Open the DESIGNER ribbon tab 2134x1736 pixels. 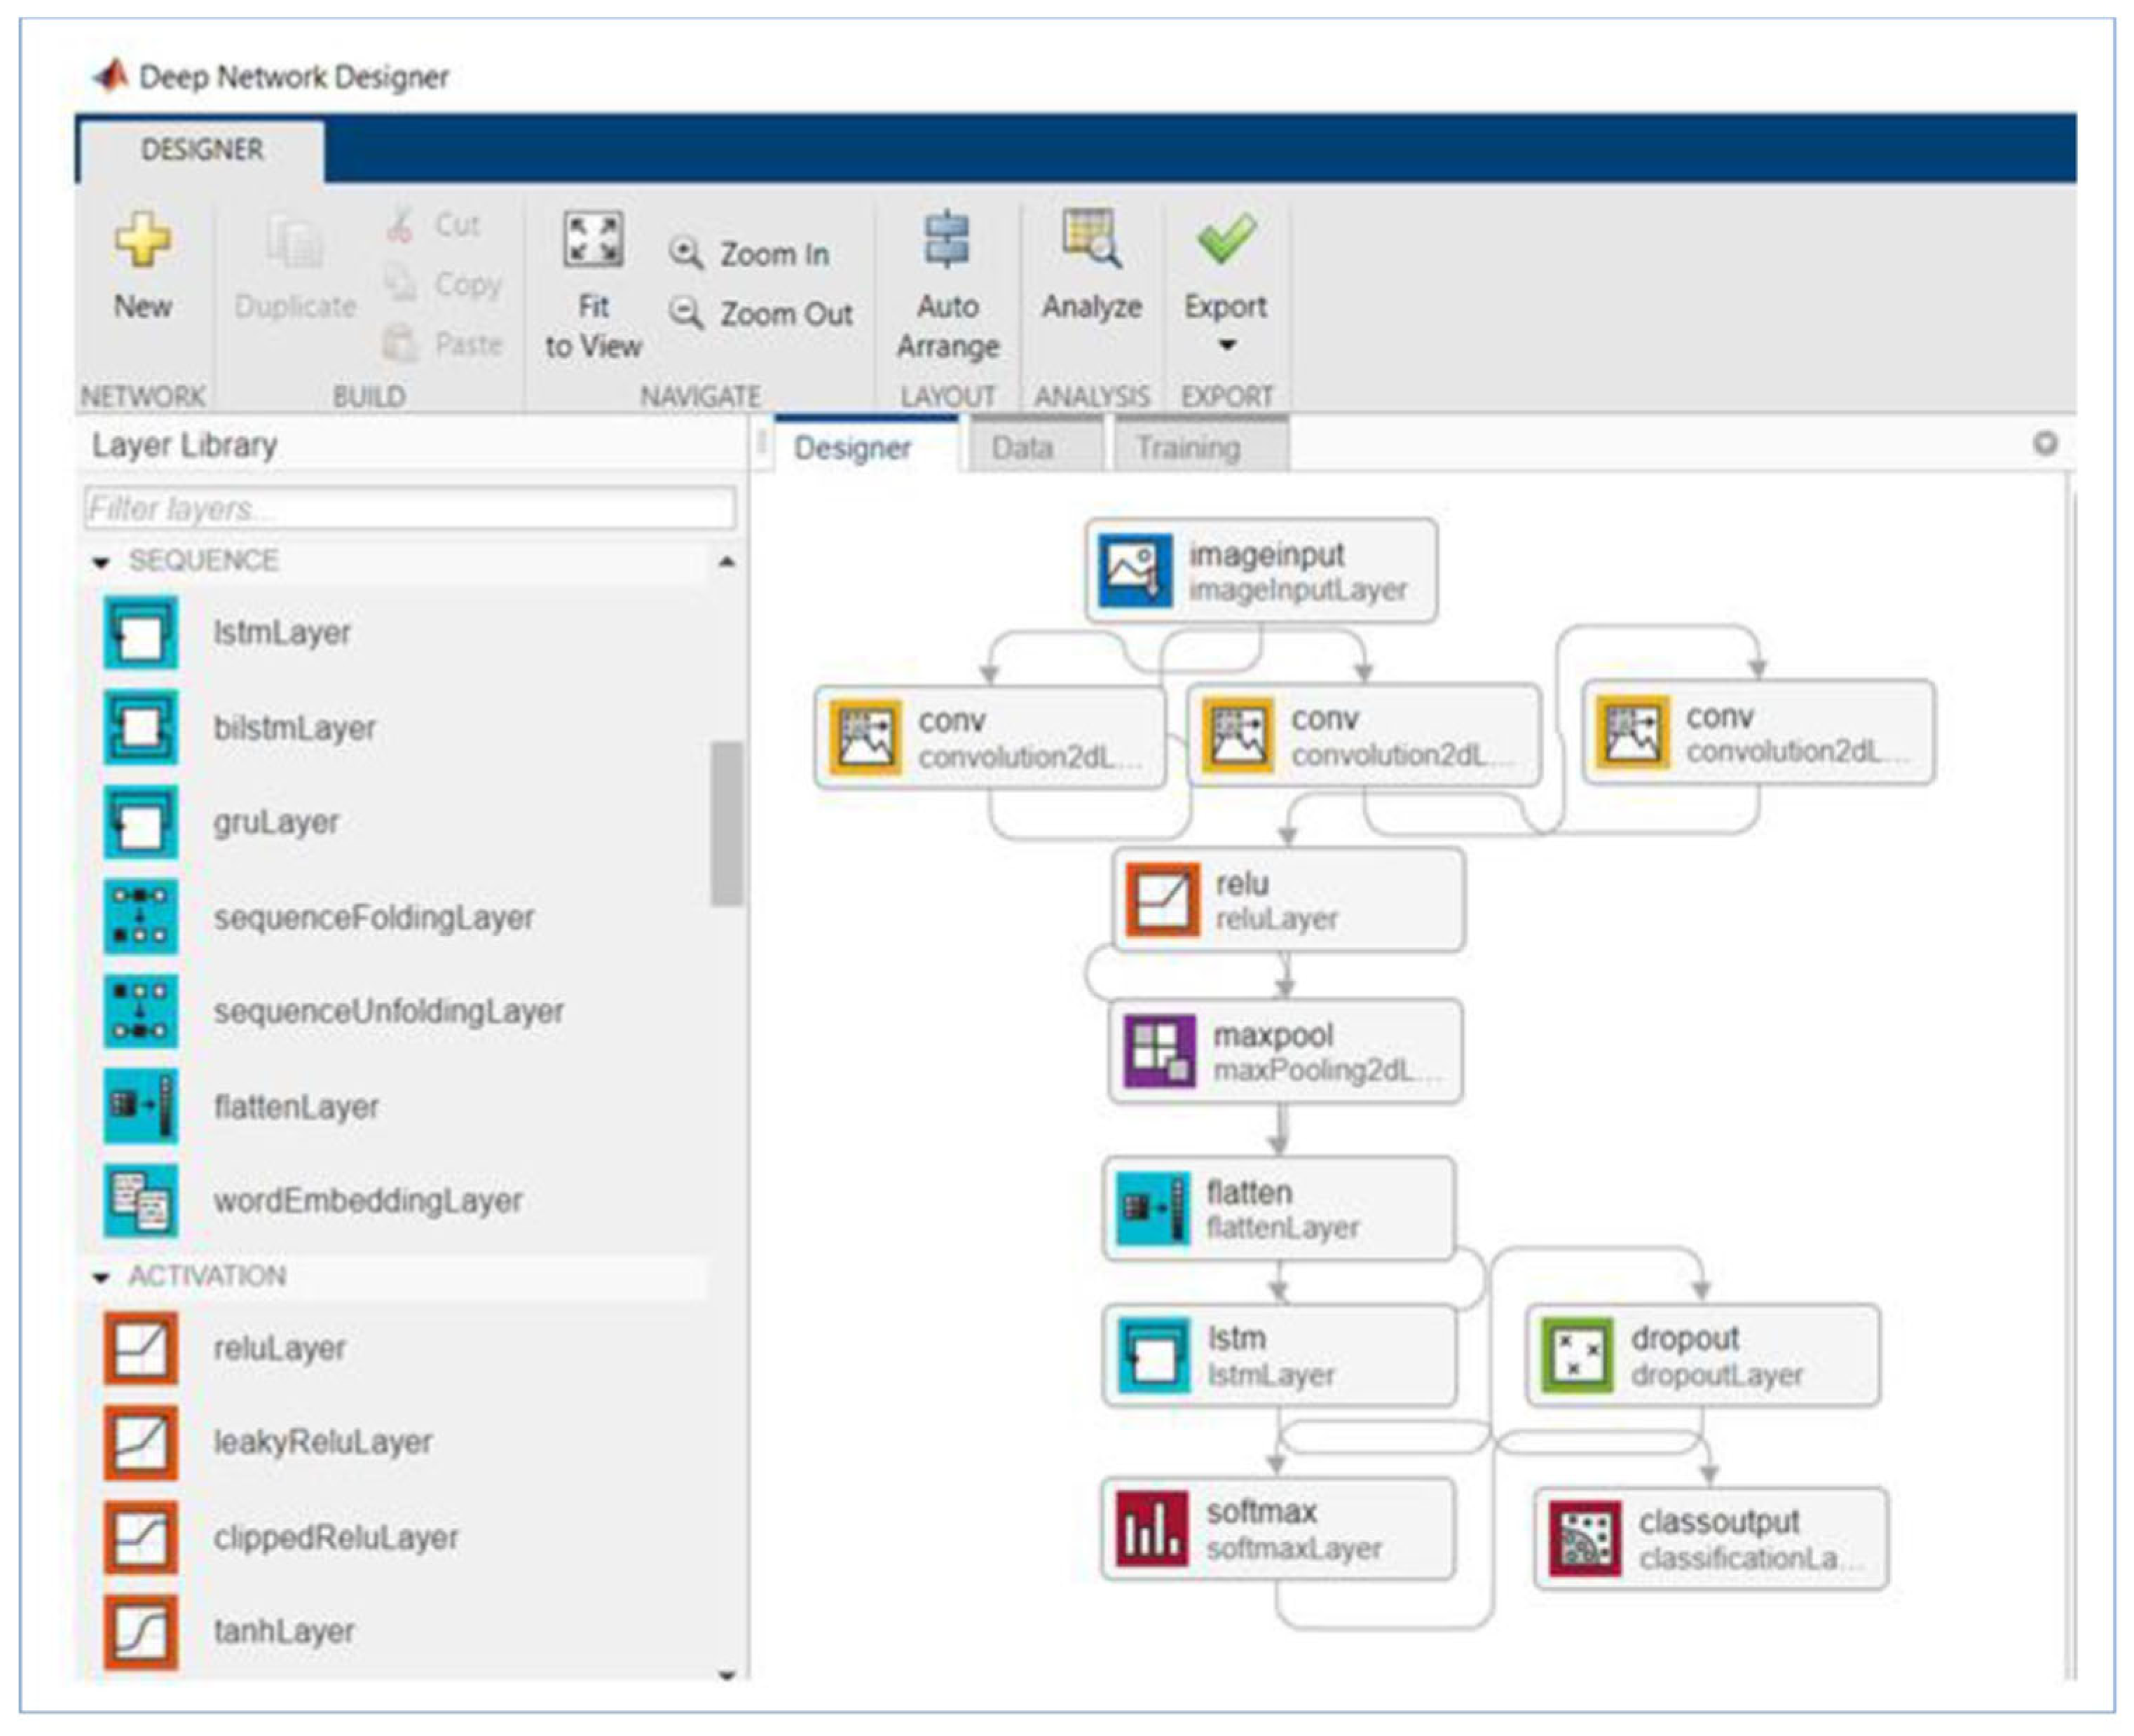(202, 150)
